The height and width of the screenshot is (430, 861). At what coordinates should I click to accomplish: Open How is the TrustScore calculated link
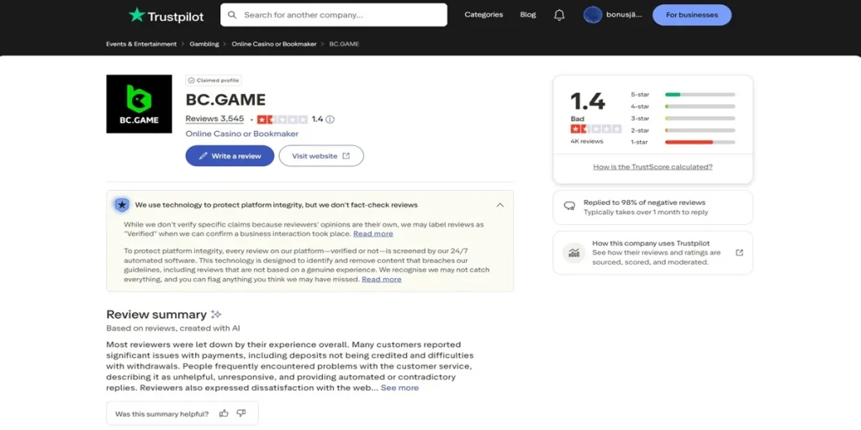pyautogui.click(x=652, y=167)
